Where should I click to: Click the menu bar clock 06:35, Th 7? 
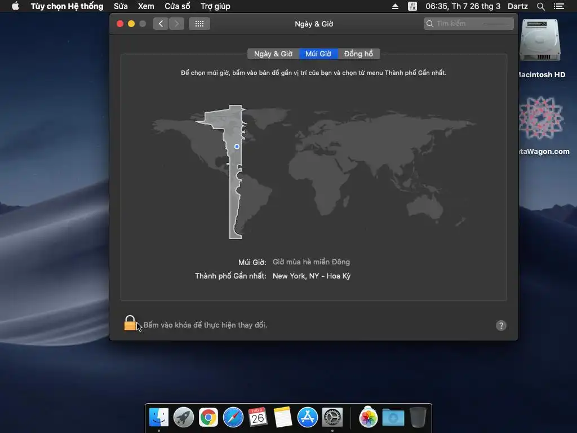pyautogui.click(x=463, y=6)
